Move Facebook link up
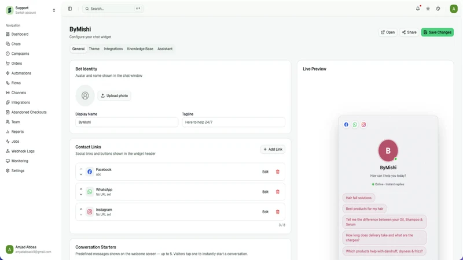The width and height of the screenshot is (463, 260). point(81,169)
